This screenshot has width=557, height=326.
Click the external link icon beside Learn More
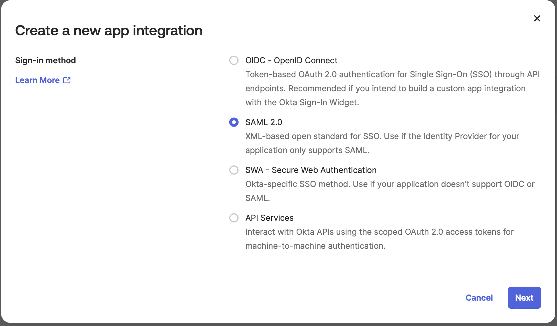(x=67, y=80)
